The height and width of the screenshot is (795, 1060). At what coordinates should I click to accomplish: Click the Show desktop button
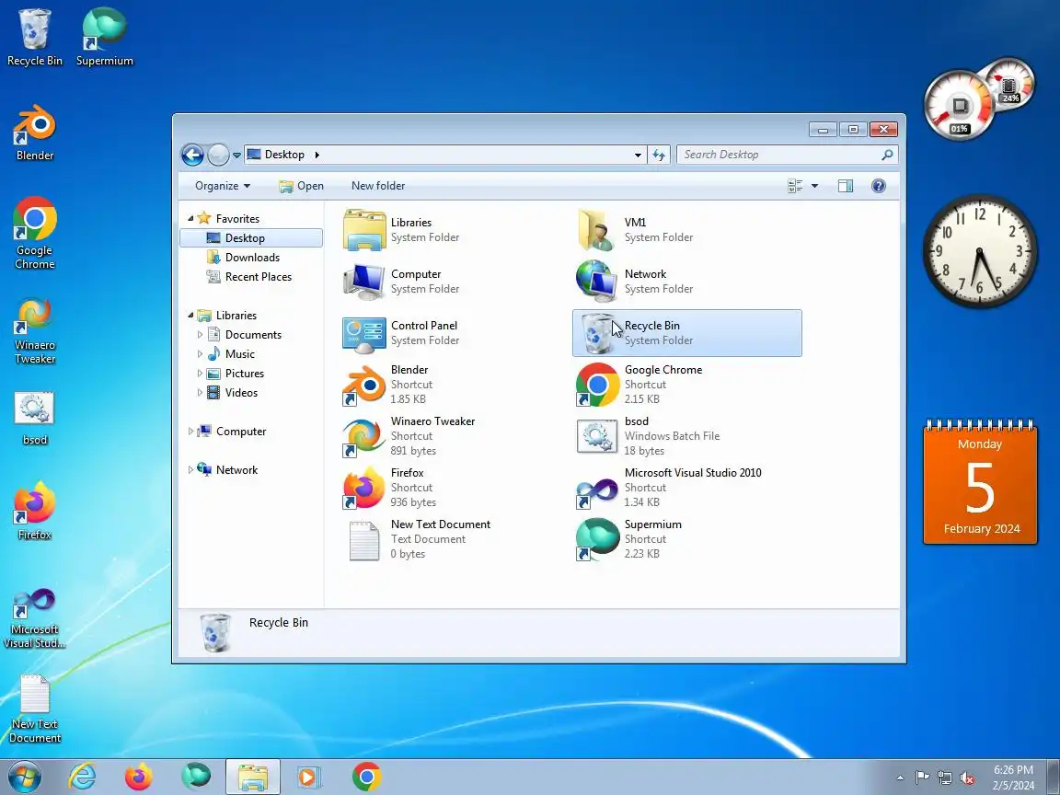(x=1054, y=778)
